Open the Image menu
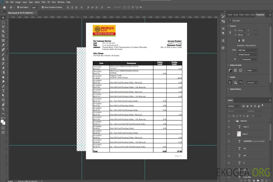Screen dimensions: 273x182 coord(18,2)
